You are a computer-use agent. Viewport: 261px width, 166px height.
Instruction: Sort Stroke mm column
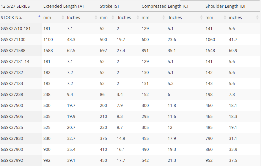click(x=113, y=18)
